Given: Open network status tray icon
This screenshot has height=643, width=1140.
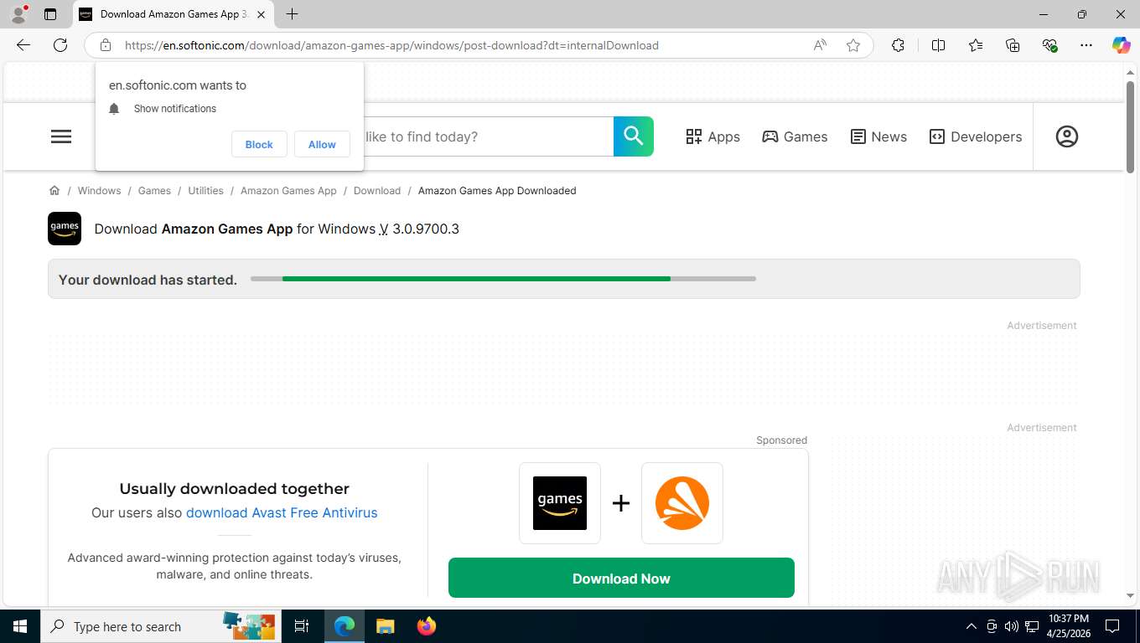Looking at the screenshot, I should (x=1032, y=626).
